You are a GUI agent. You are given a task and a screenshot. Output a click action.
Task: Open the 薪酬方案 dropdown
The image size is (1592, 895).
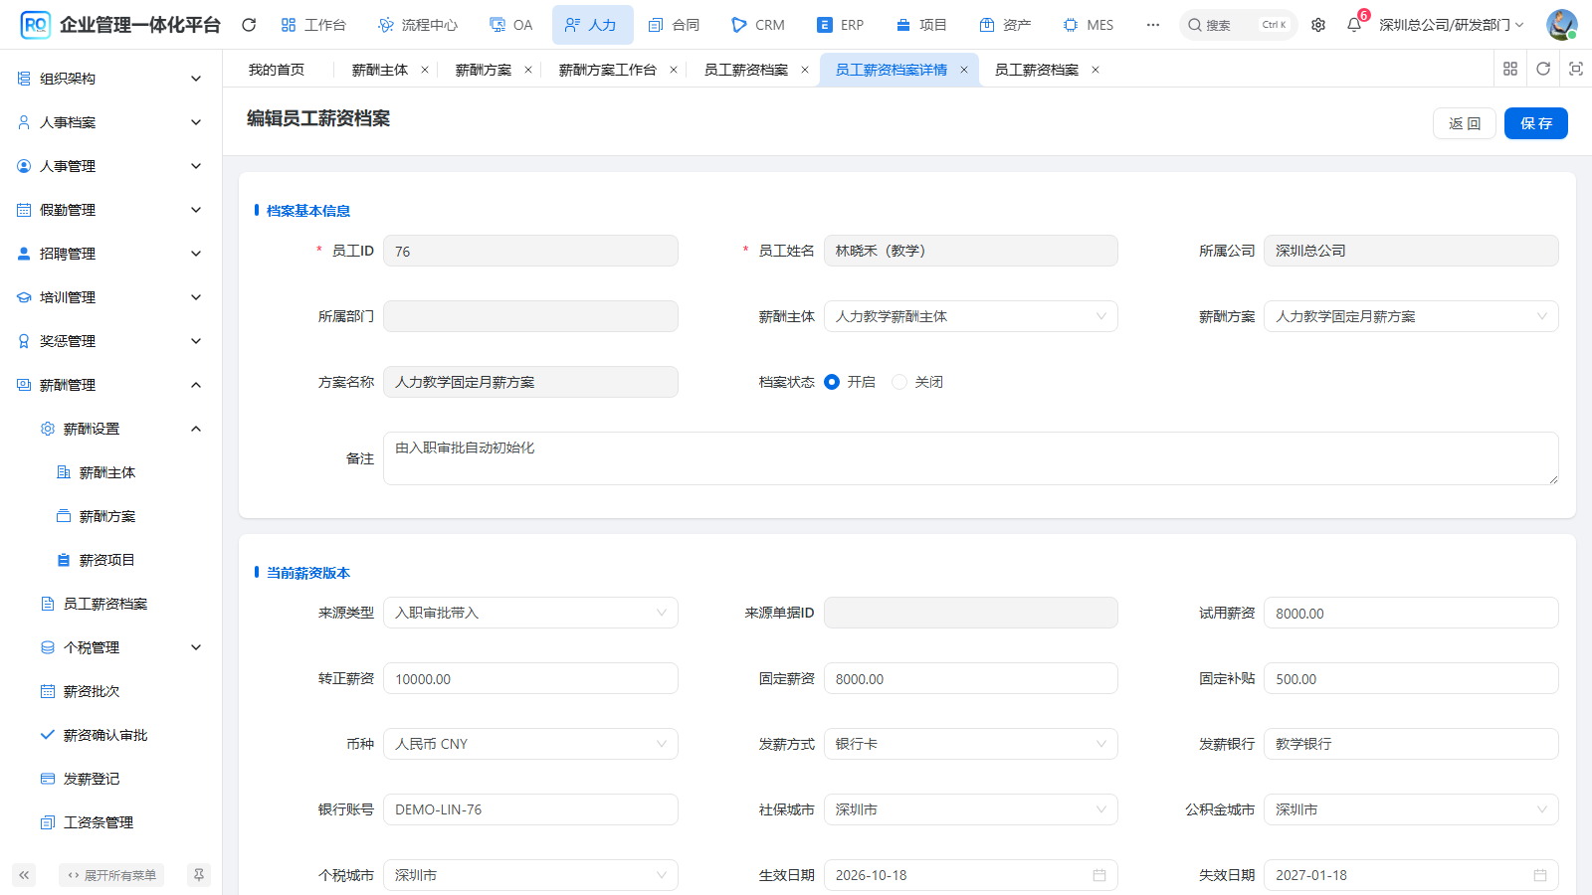(x=1411, y=316)
